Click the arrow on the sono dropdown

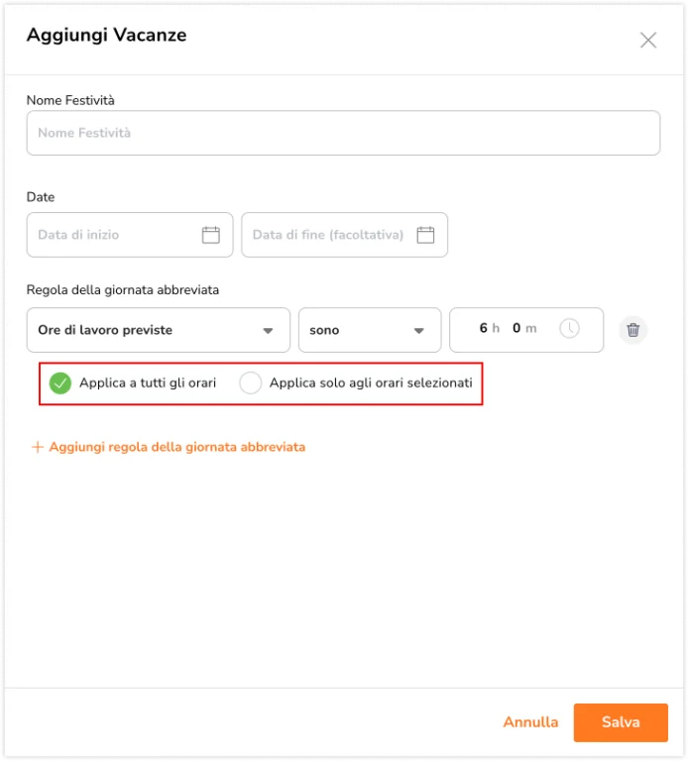418,331
